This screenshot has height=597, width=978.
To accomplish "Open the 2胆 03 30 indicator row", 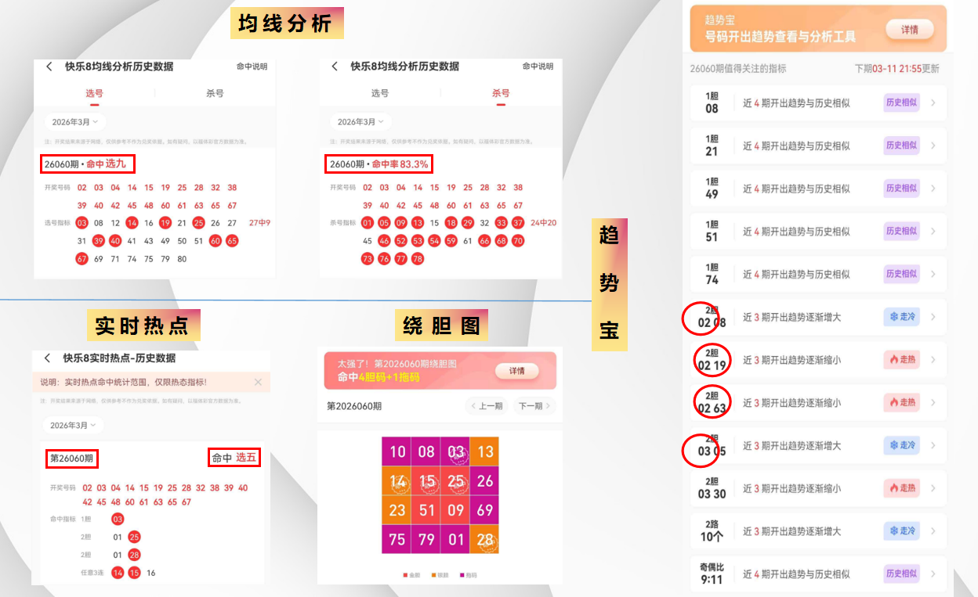I will tap(818, 488).
